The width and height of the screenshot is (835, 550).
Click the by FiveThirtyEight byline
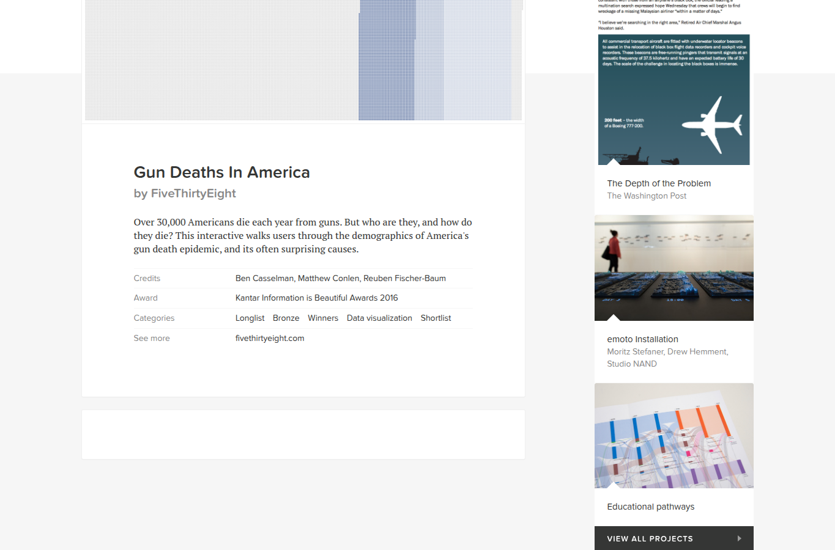pos(185,193)
